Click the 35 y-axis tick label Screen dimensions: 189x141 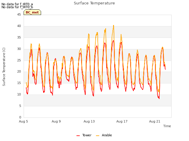pos(19,38)
